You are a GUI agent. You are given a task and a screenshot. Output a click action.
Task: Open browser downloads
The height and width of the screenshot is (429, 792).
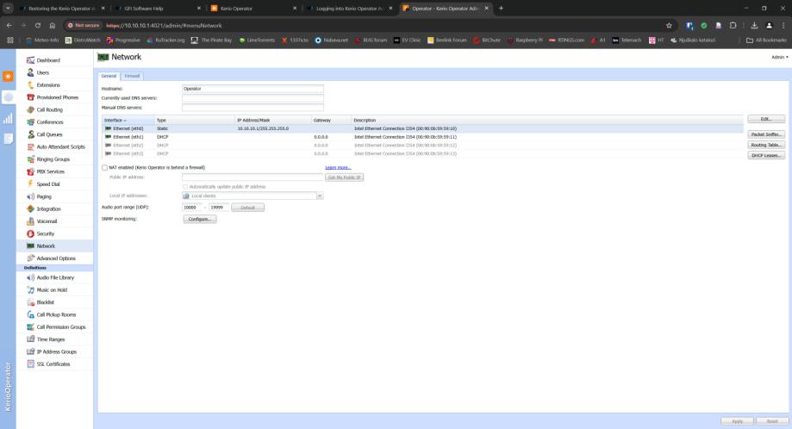[754, 25]
